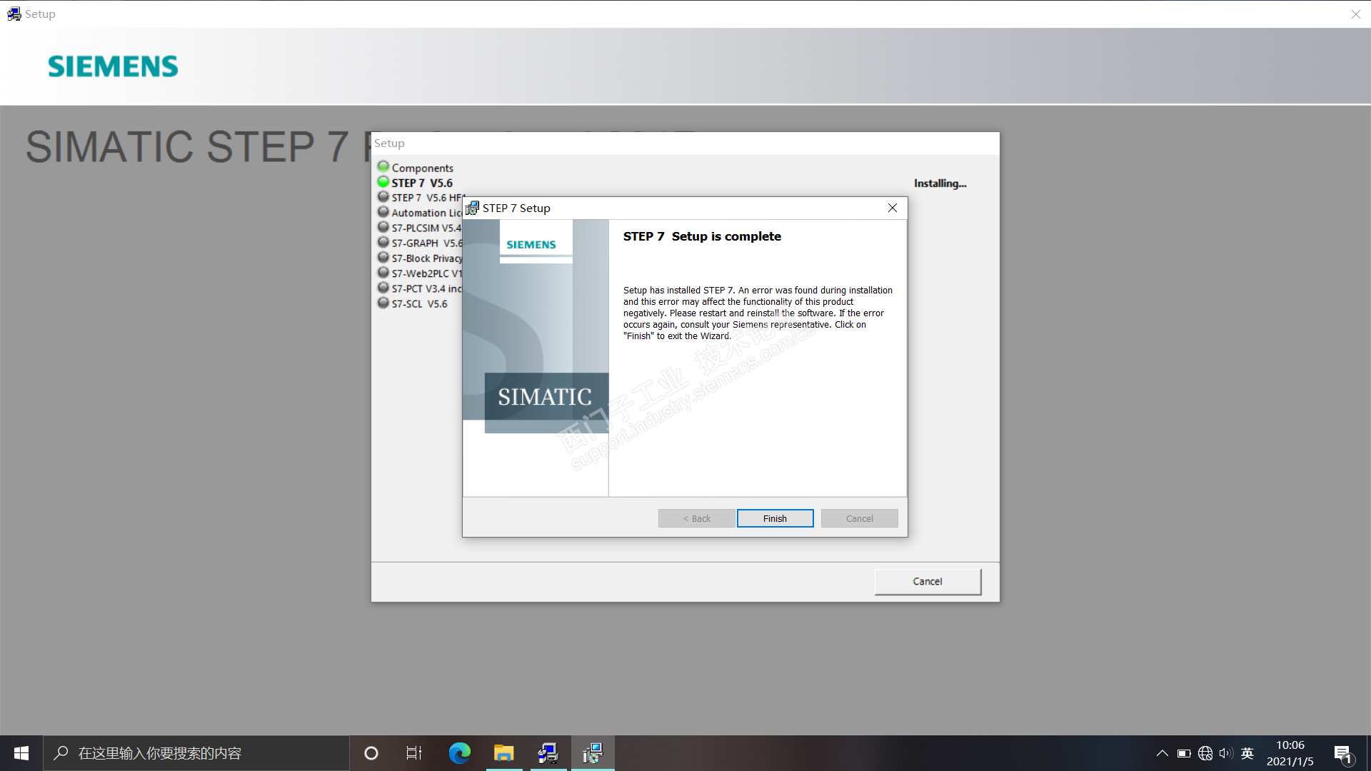Click Finish to exit the wizard
1371x771 pixels.
[x=775, y=518]
